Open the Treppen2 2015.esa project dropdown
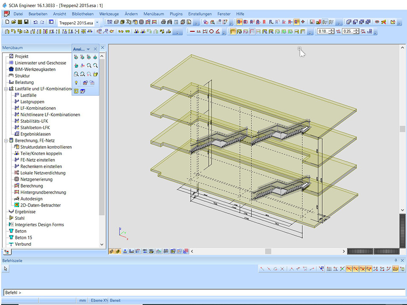The width and height of the screenshot is (407, 305). pyautogui.click(x=98, y=22)
